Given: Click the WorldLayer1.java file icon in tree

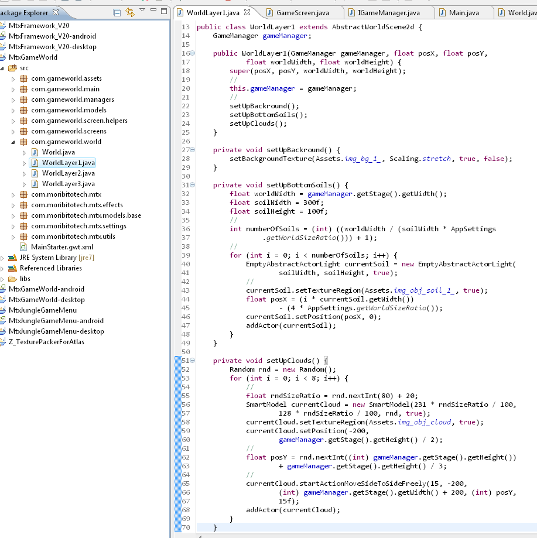Looking at the screenshot, I should 35,163.
